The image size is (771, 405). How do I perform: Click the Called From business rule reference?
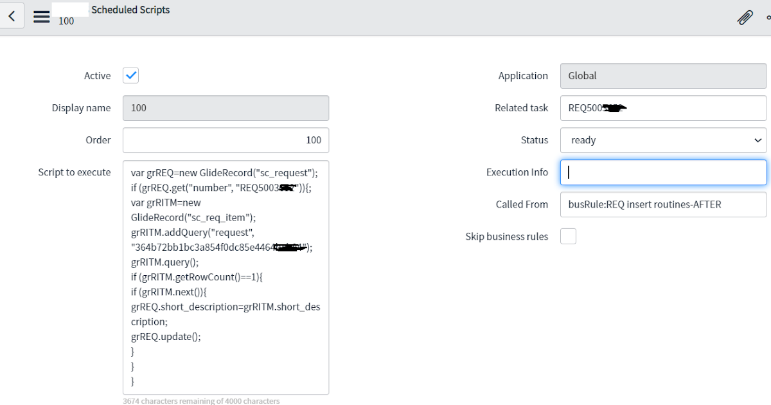662,204
